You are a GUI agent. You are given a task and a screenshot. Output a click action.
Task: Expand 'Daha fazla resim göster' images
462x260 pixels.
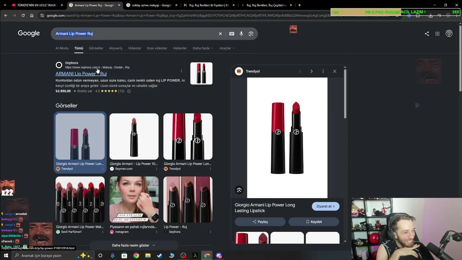[134, 245]
